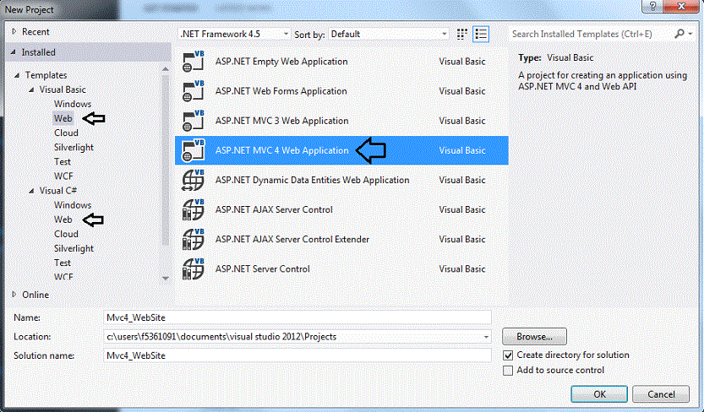Close the New Project dialog
The width and height of the screenshot is (704, 412).
click(x=681, y=6)
